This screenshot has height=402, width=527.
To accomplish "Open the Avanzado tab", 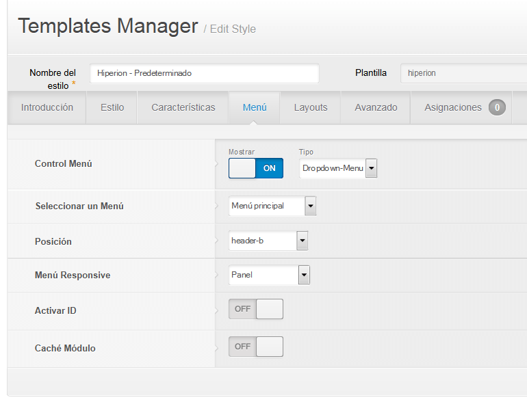I will coord(376,107).
